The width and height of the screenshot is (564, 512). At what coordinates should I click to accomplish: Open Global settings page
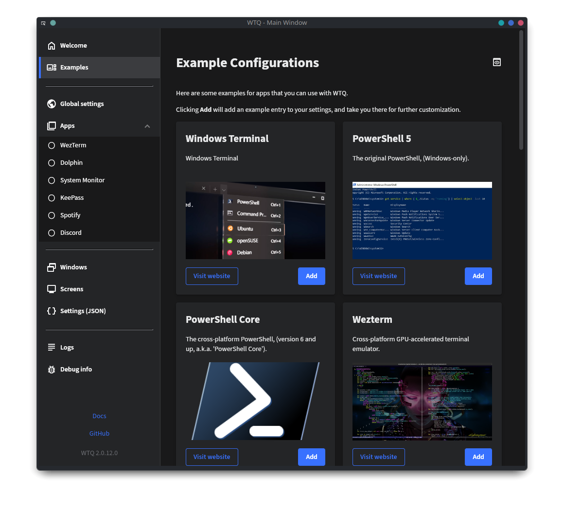point(100,104)
